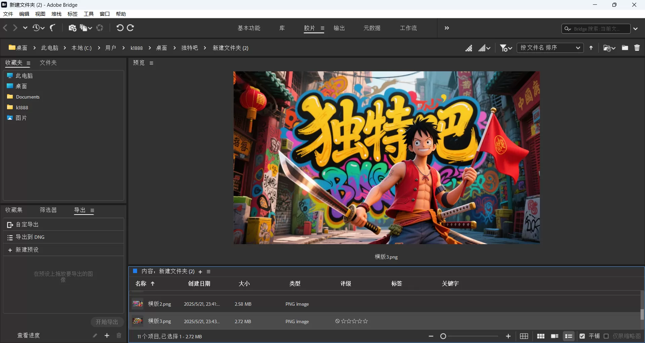Select the boomerang return-to-Photoshop icon
Screen dimensions: 645x343
coord(52,28)
